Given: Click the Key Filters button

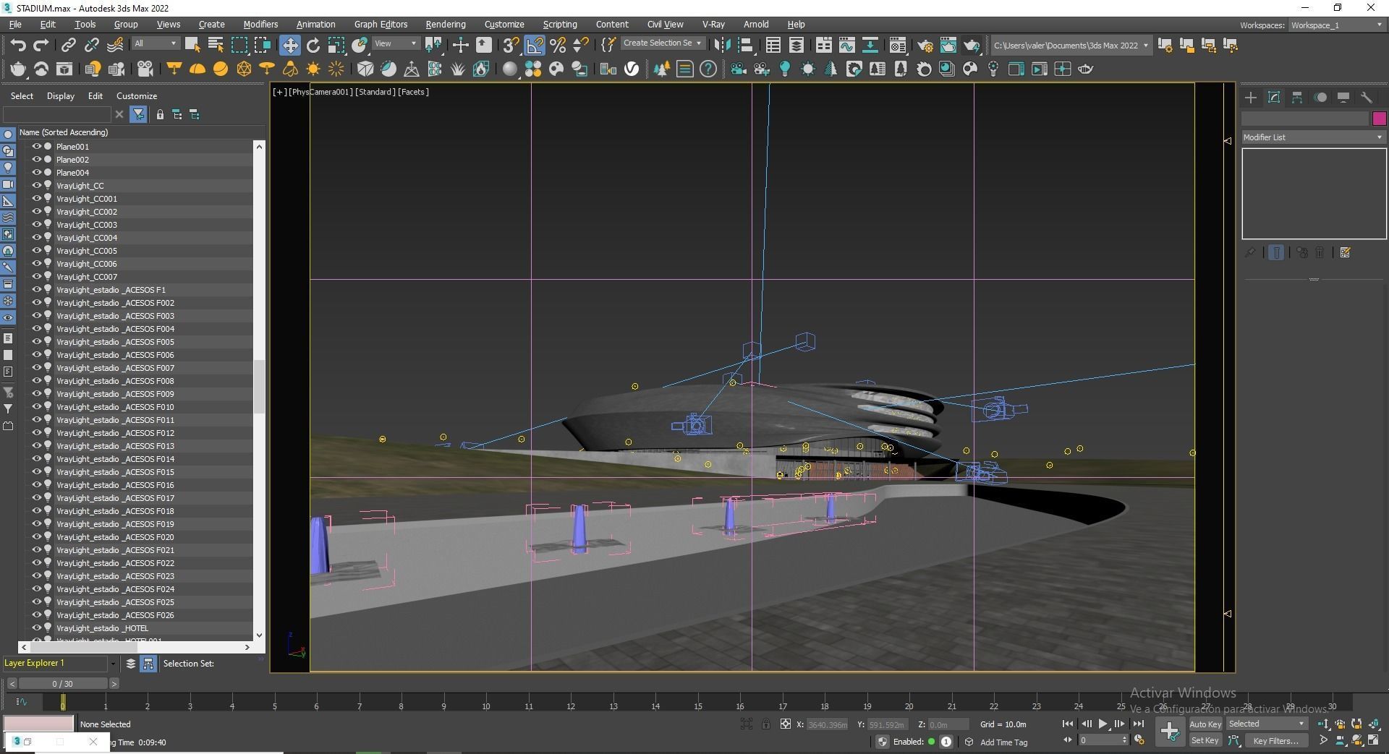Looking at the screenshot, I should click(1275, 740).
